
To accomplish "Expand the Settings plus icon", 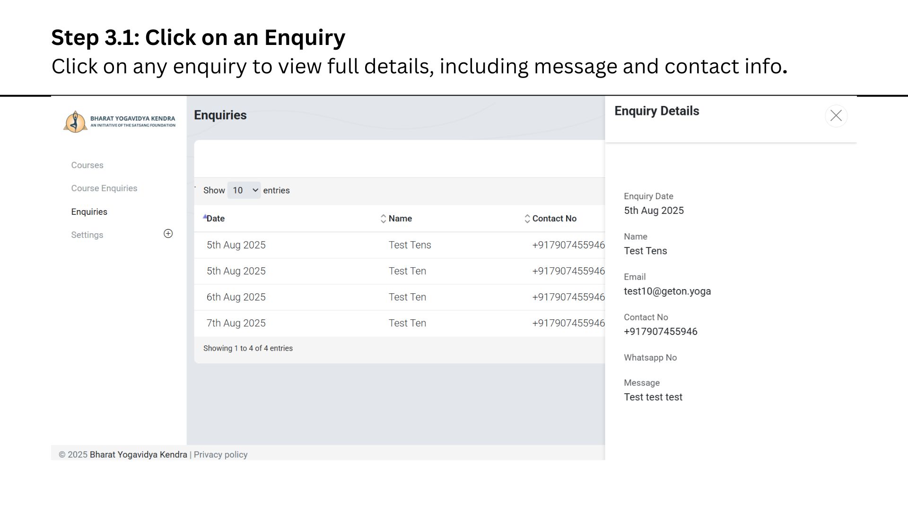I will 168,234.
